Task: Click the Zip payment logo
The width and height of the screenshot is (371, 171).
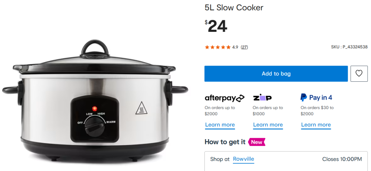Action: [x=262, y=97]
